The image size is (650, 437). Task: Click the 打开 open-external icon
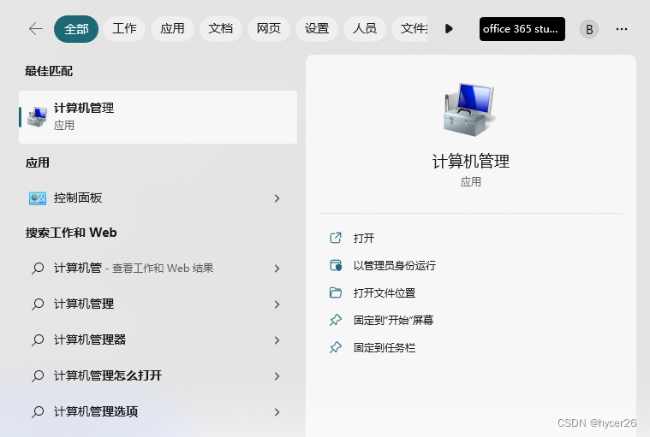pos(336,238)
